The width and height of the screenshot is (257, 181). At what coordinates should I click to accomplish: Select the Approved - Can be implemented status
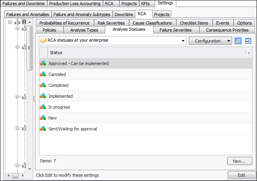pos(146,63)
